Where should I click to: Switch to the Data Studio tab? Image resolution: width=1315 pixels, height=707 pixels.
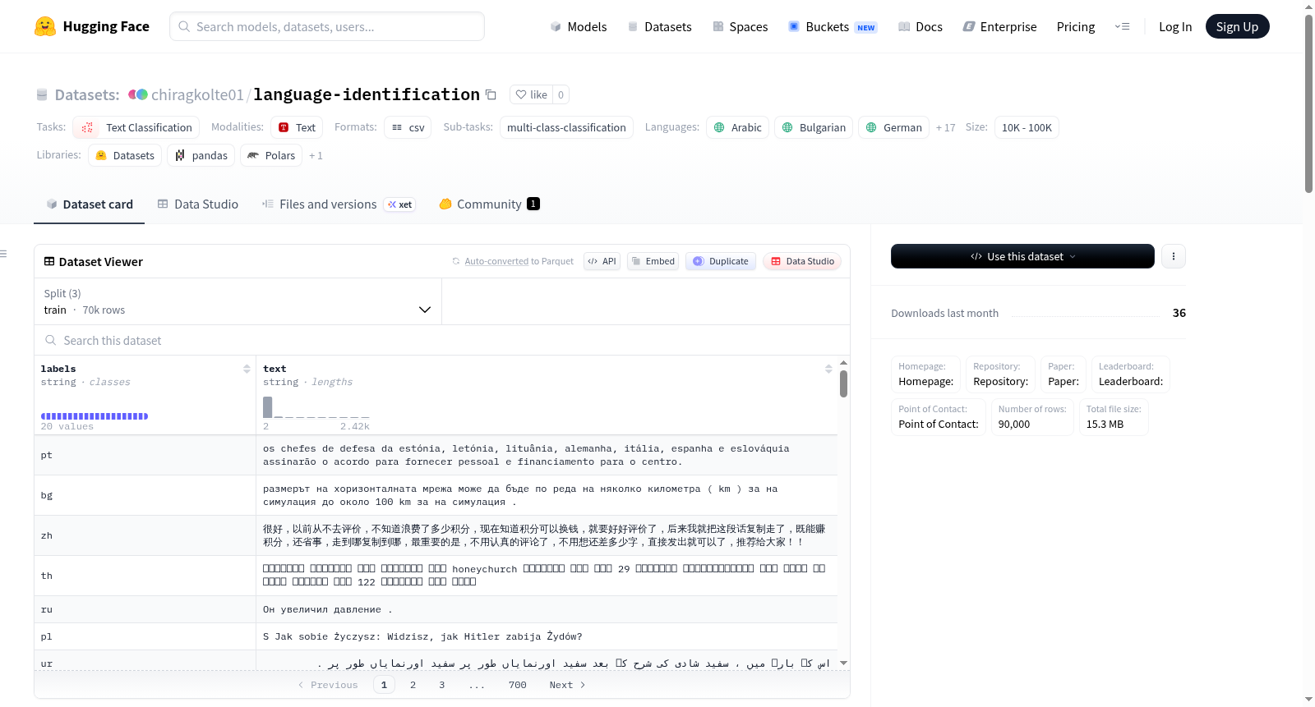click(x=197, y=204)
